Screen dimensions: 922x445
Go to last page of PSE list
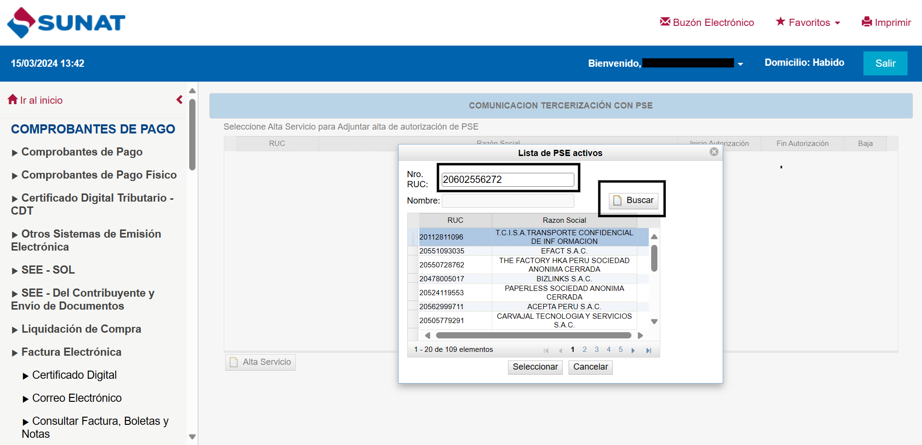point(649,350)
